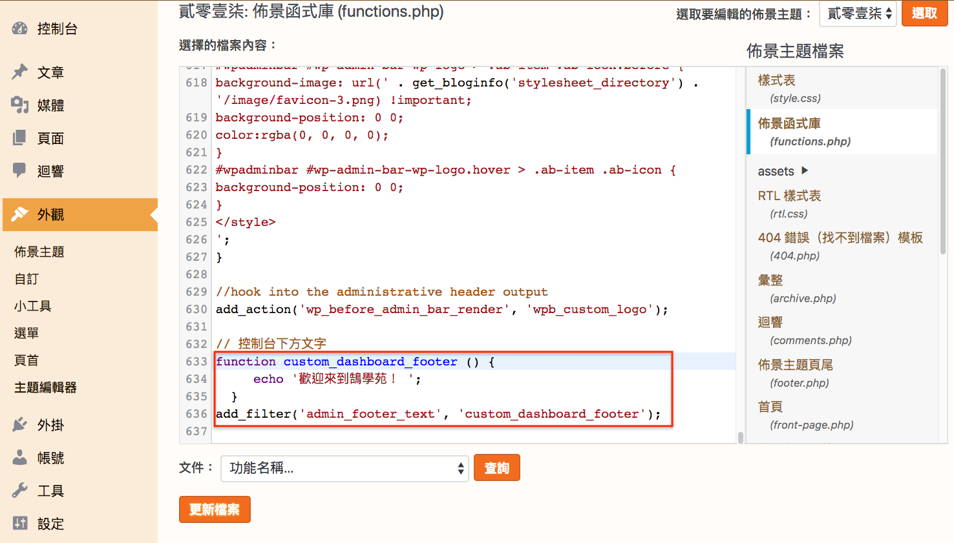Image resolution: width=954 pixels, height=543 pixels.
Task: Click the echo line 634 in editor
Action: 337,379
